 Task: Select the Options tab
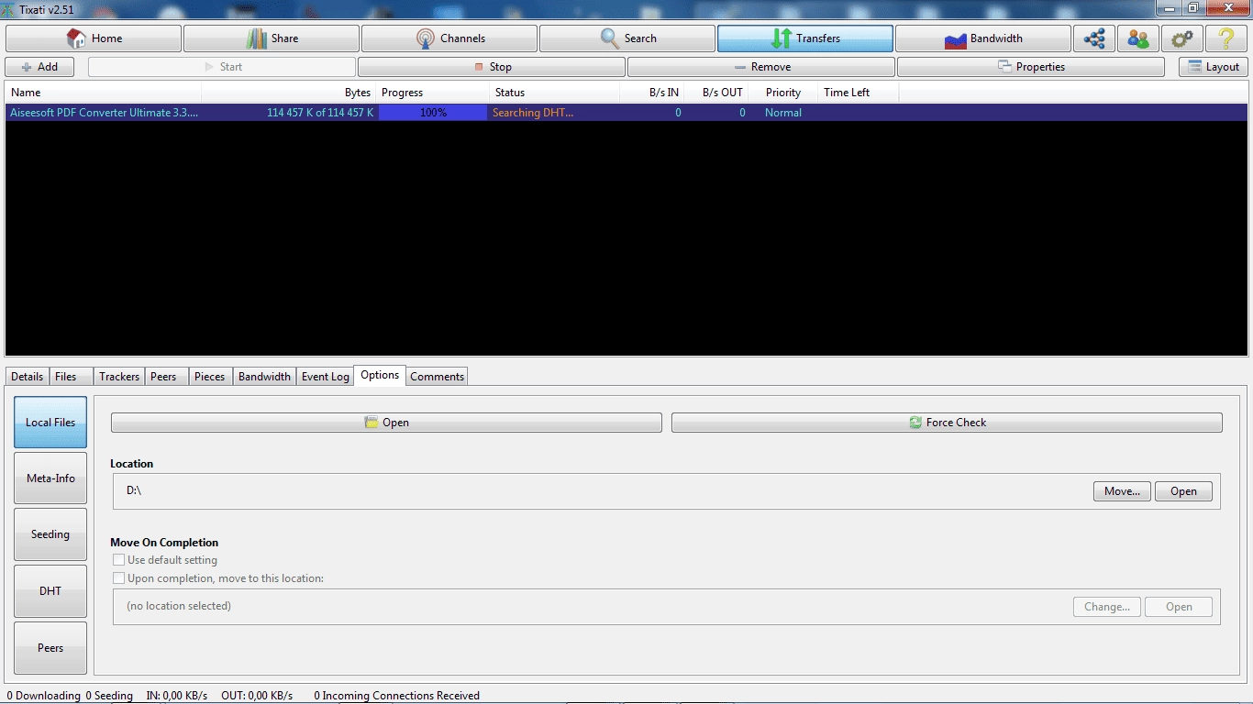point(380,375)
